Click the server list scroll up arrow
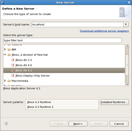Screen dimensions: 132x131 tap(127, 46)
